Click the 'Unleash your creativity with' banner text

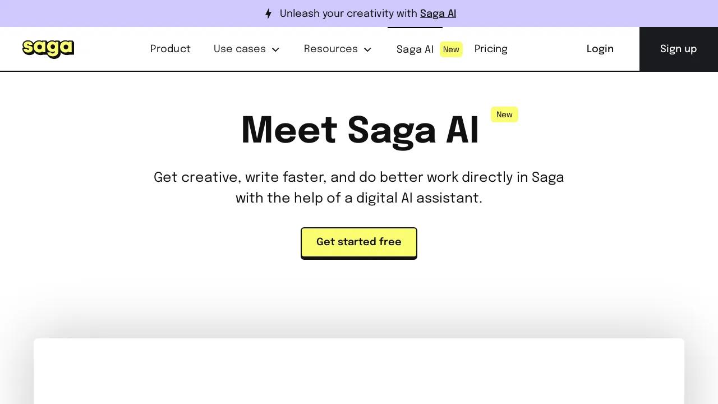coord(348,13)
